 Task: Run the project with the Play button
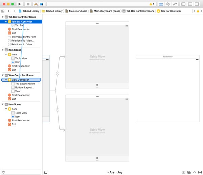pos(20,4)
